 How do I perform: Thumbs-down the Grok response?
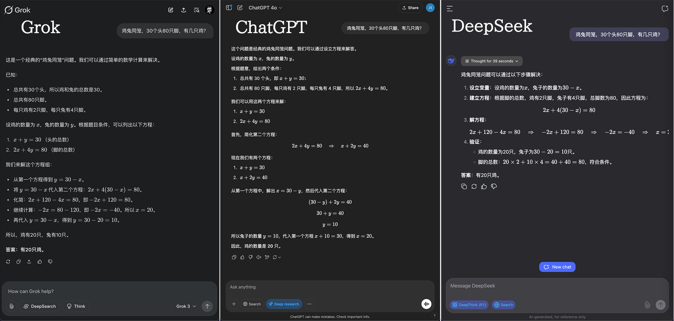click(50, 262)
